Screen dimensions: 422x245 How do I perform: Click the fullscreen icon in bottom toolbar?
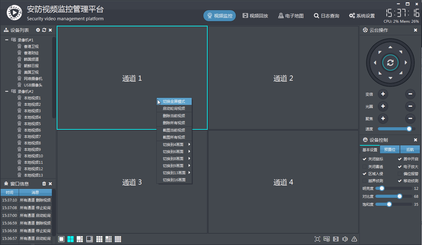(x=317, y=239)
